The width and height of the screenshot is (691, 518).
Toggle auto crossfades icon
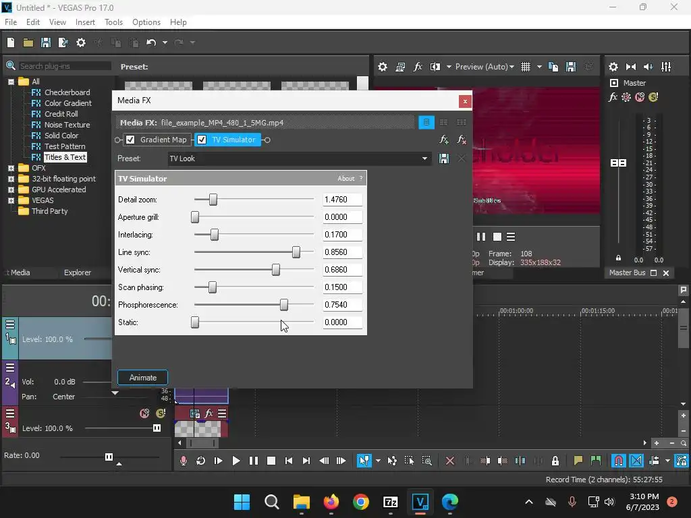pos(636,461)
